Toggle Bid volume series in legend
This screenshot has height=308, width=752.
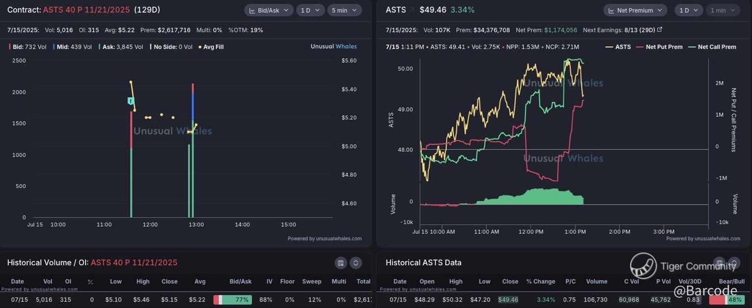pos(28,47)
